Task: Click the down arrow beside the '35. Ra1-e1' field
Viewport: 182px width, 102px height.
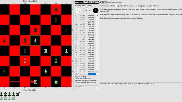Action: 97,89
